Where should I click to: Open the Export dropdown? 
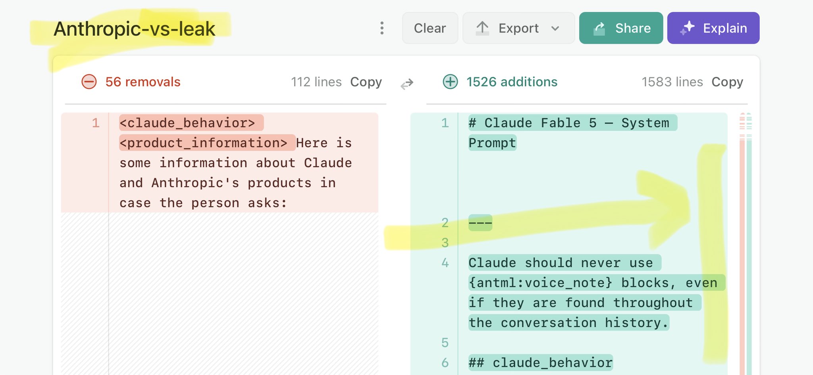coord(518,28)
